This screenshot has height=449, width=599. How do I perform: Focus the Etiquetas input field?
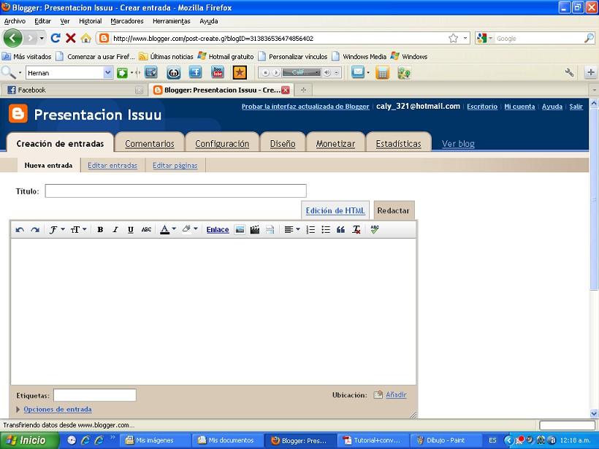coord(95,395)
